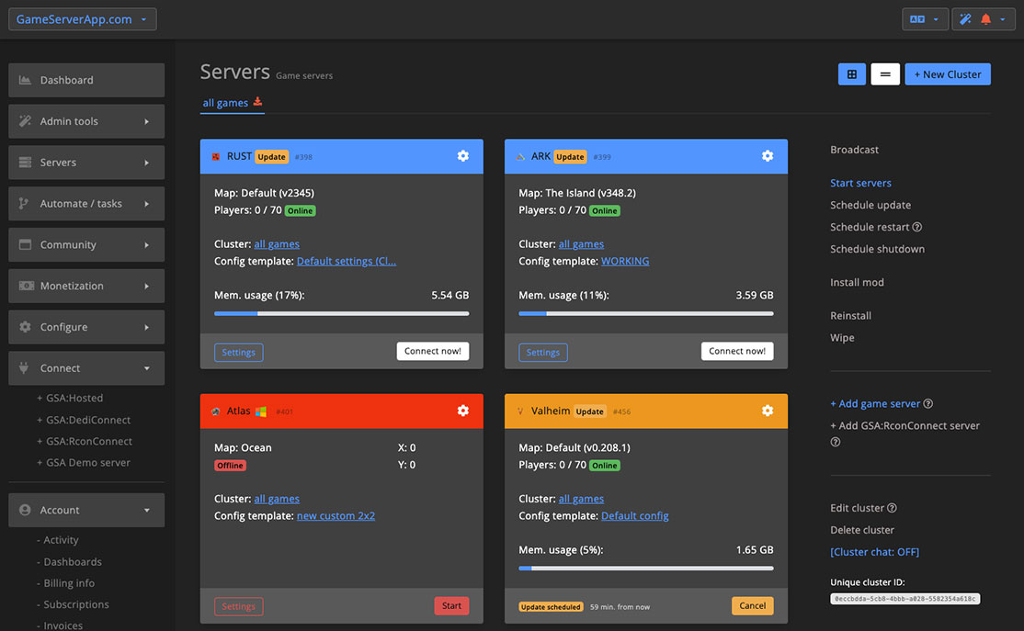Open GSA:Hosted under Connect
Image resolution: width=1024 pixels, height=631 pixels.
[70, 398]
